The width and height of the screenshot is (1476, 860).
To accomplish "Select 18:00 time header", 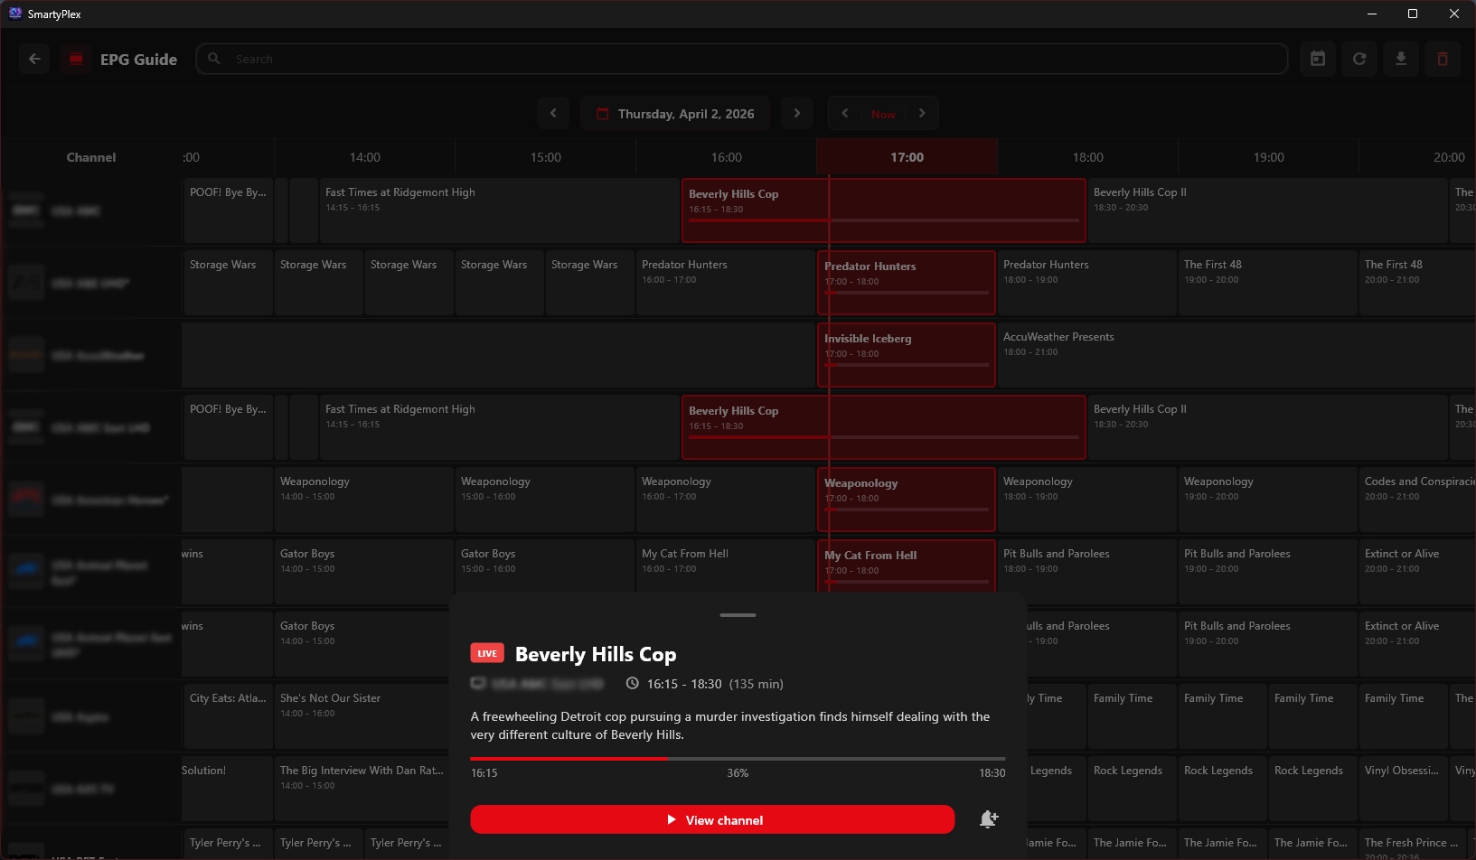I will pos(1088,157).
